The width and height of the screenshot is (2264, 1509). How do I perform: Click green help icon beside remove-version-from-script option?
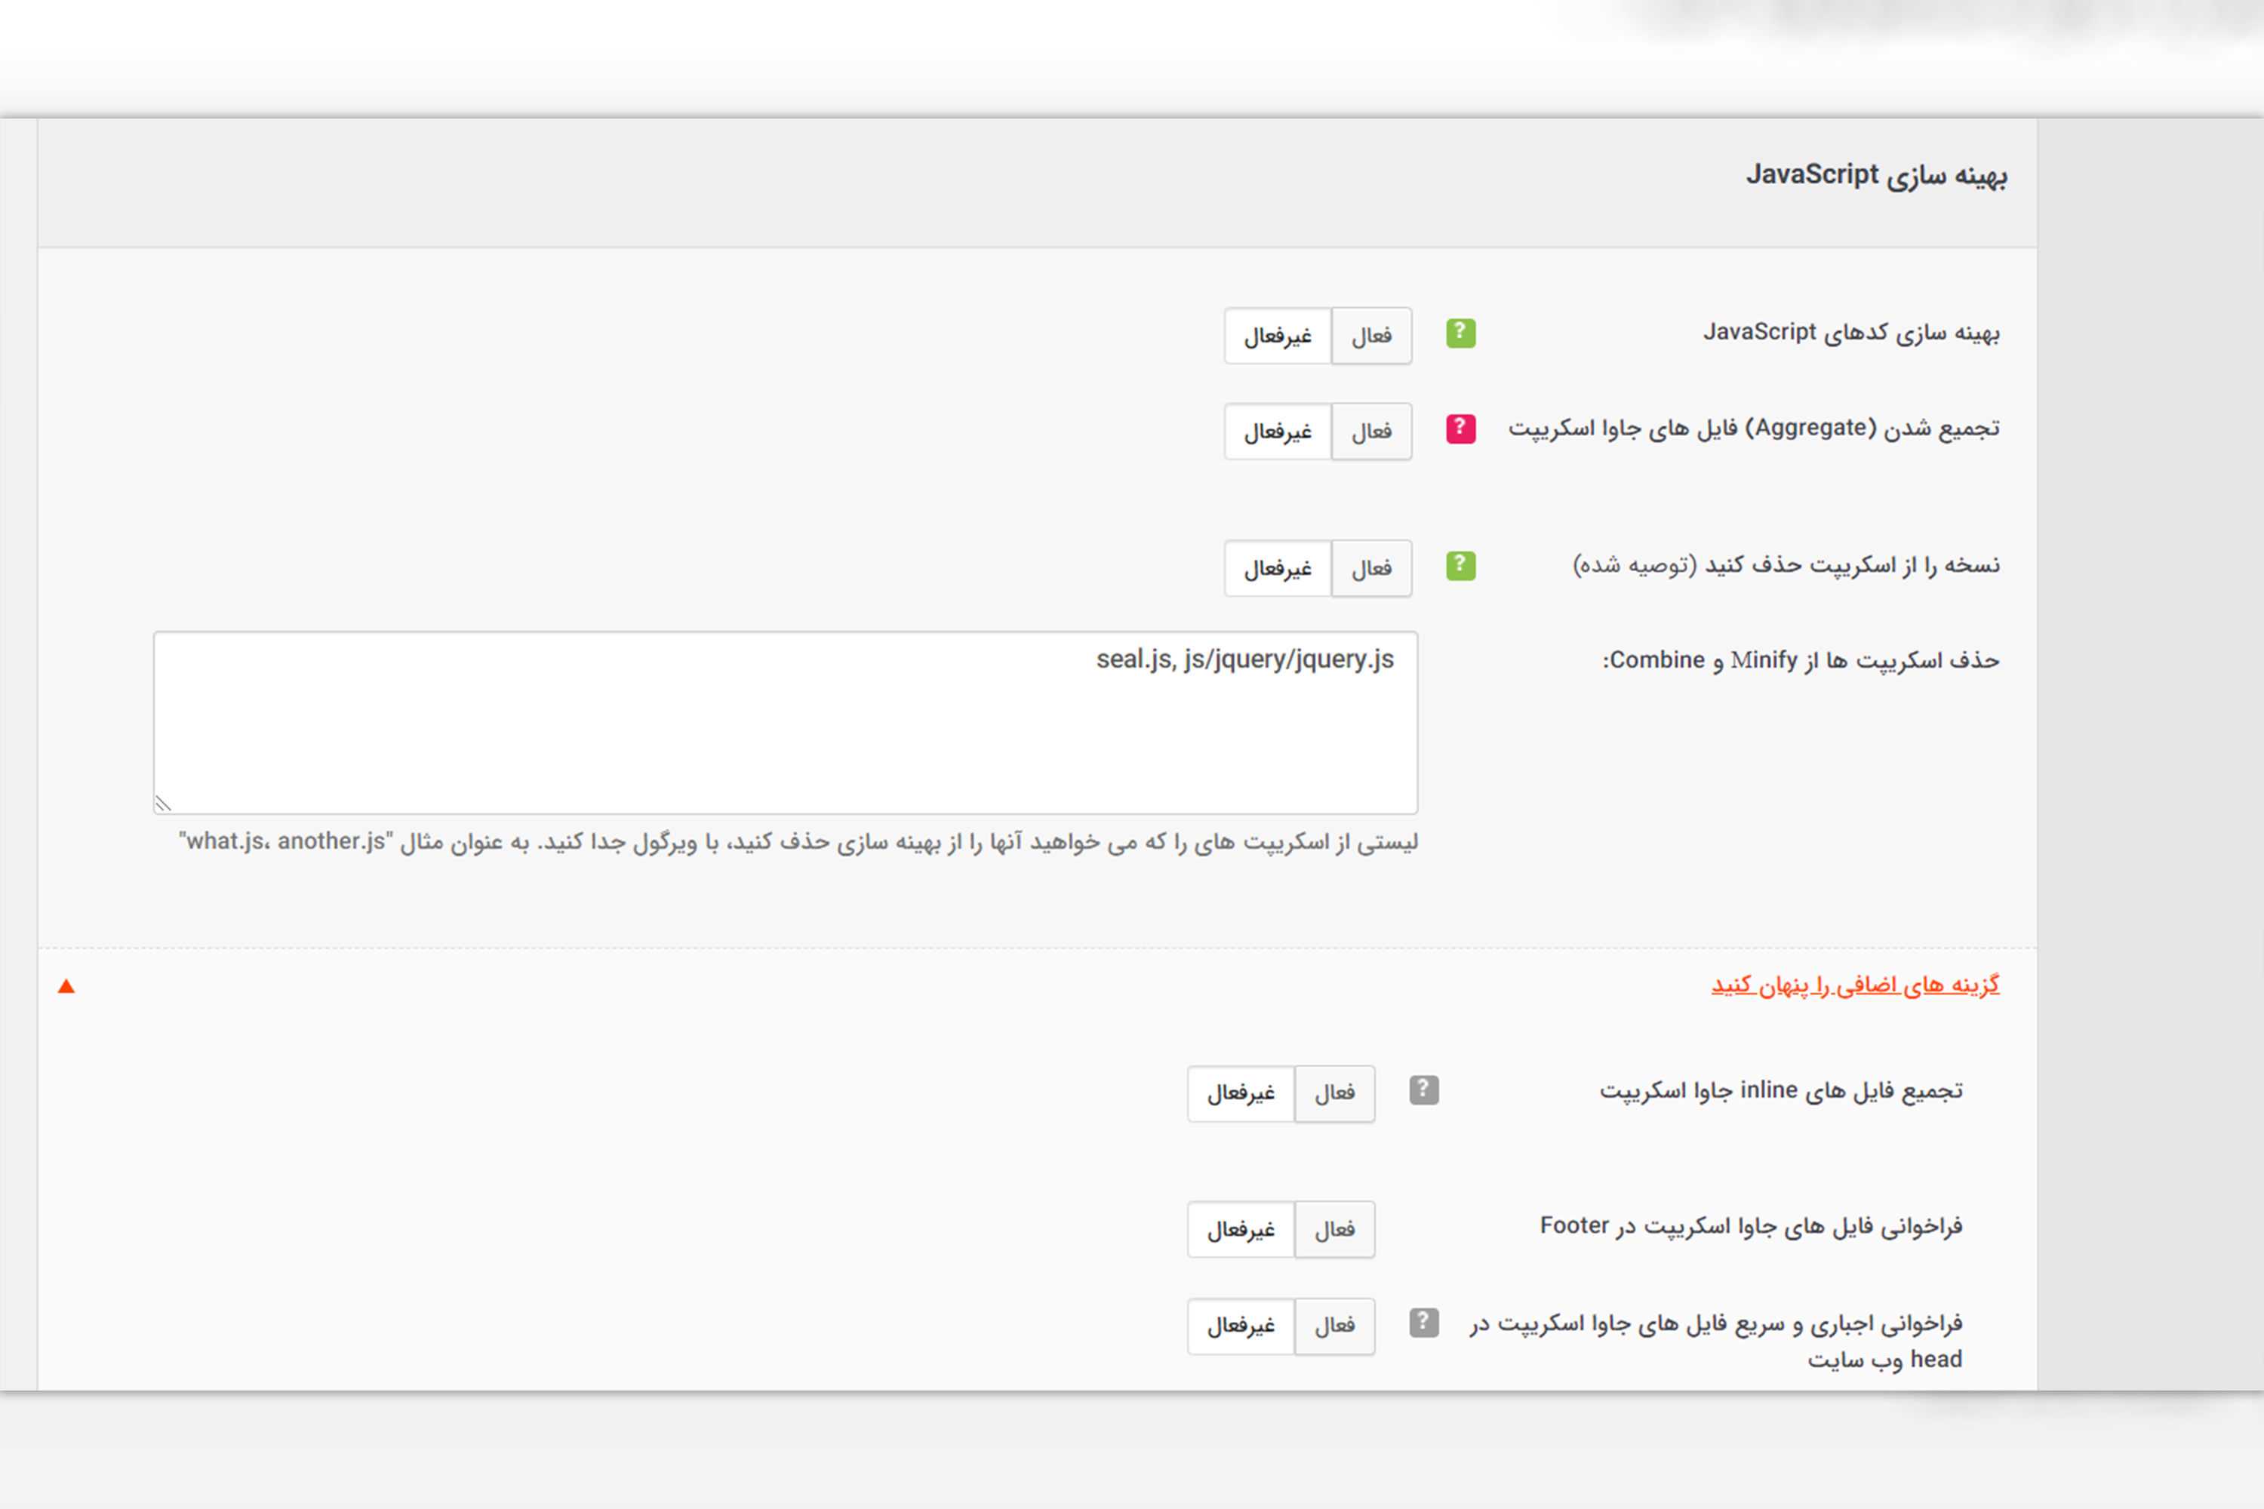[x=1460, y=565]
